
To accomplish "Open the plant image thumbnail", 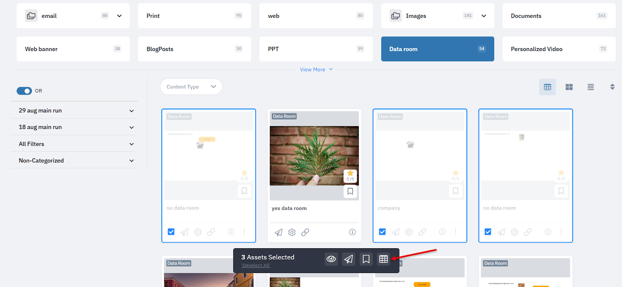I will point(314,155).
